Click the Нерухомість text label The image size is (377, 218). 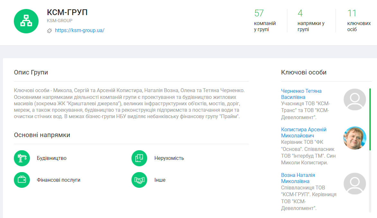(169, 158)
